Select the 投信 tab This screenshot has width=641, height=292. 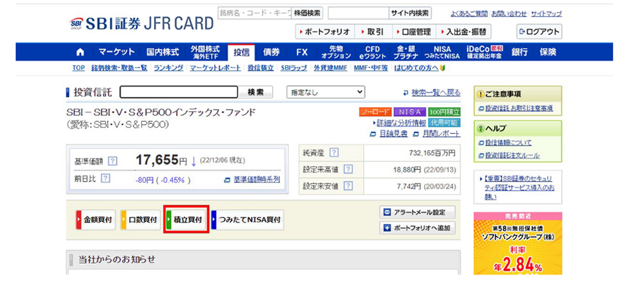click(241, 52)
